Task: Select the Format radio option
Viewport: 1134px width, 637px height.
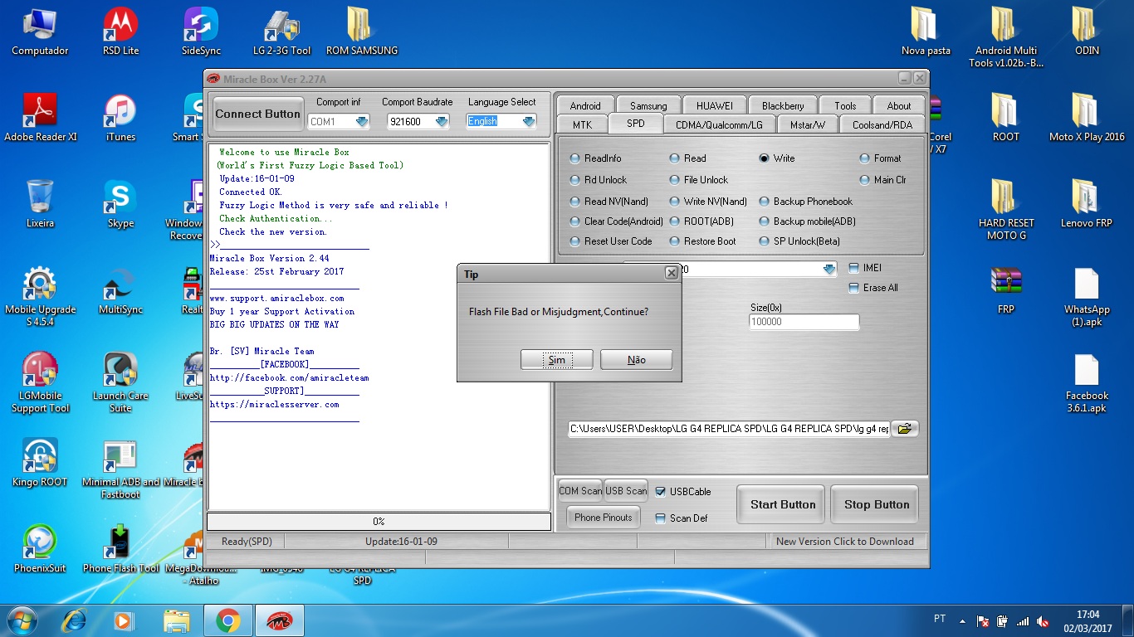Action: pos(865,158)
